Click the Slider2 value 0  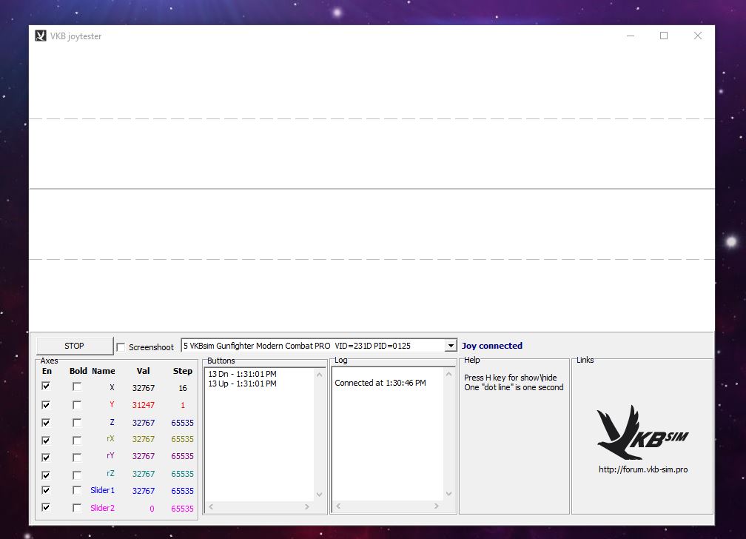click(152, 509)
